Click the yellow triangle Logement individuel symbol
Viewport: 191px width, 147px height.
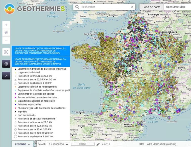pos(15,73)
